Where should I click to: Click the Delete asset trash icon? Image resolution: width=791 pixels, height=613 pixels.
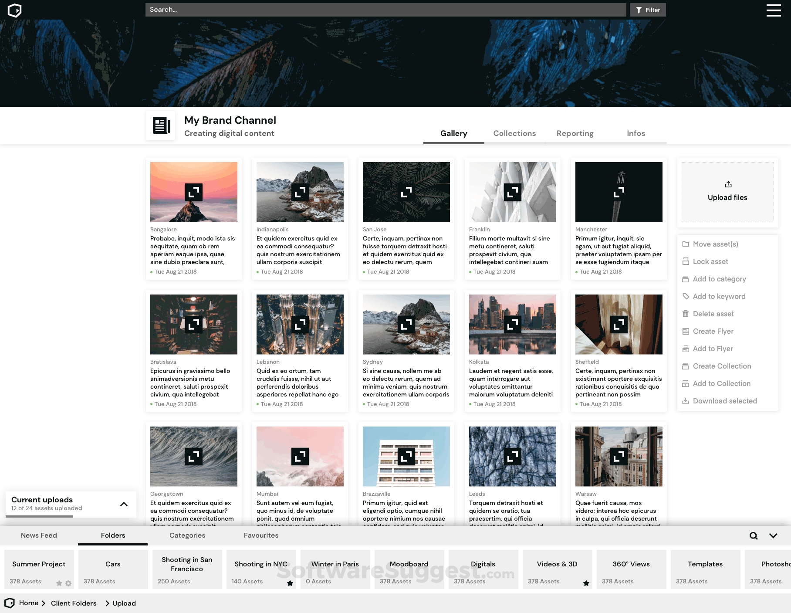coord(686,314)
